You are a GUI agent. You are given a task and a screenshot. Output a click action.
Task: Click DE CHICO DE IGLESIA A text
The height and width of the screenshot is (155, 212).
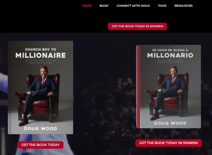(170, 50)
